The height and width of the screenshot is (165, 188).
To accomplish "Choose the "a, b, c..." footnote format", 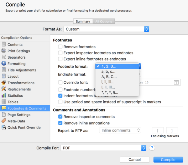I will click(x=109, y=71).
